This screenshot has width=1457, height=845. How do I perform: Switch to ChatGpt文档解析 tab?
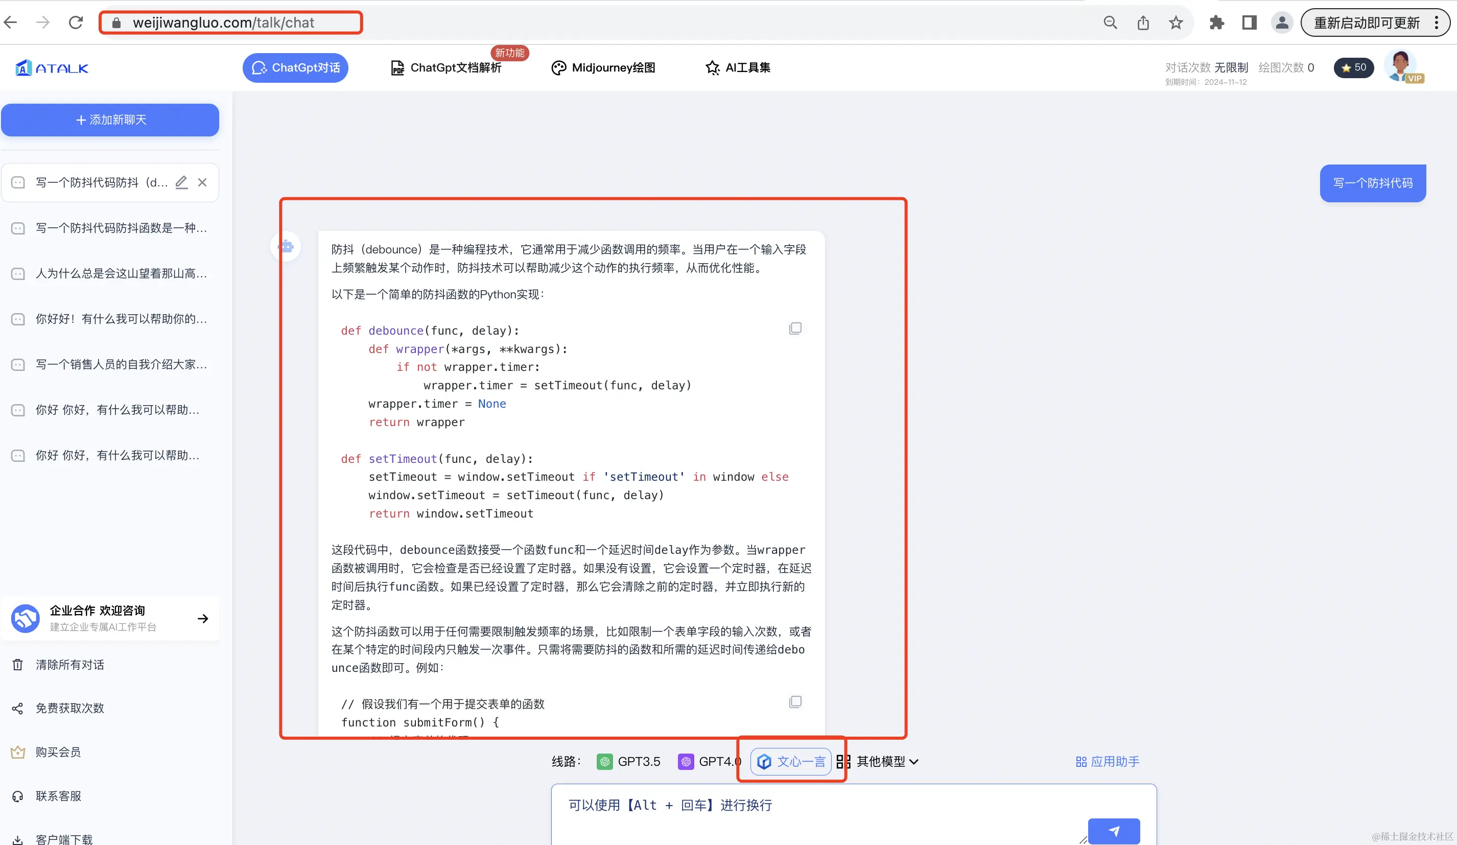[x=447, y=67]
